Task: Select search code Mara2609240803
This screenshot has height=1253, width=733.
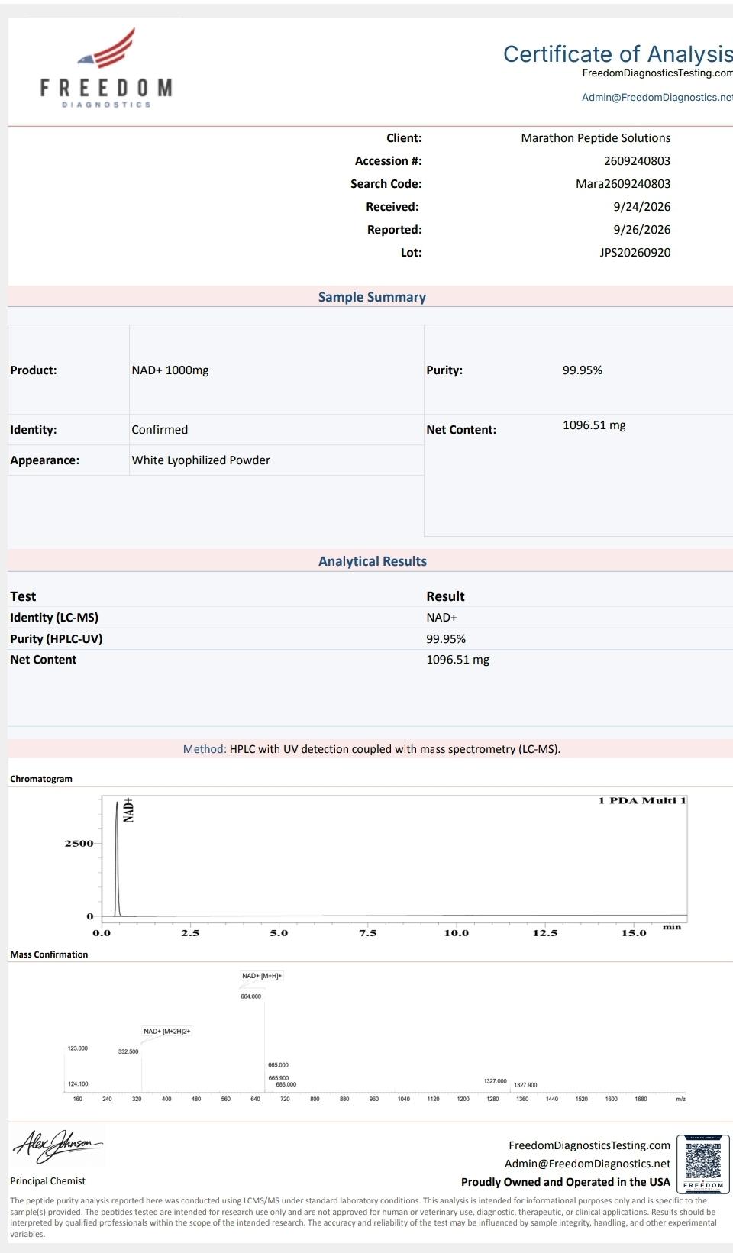Action: click(x=623, y=184)
